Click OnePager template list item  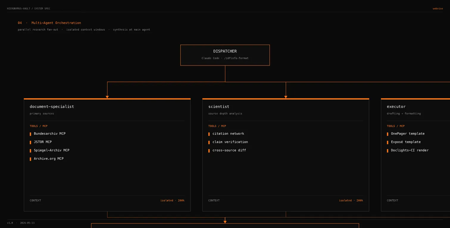[x=408, y=134]
